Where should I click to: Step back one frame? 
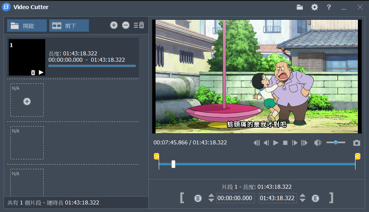click(x=266, y=142)
